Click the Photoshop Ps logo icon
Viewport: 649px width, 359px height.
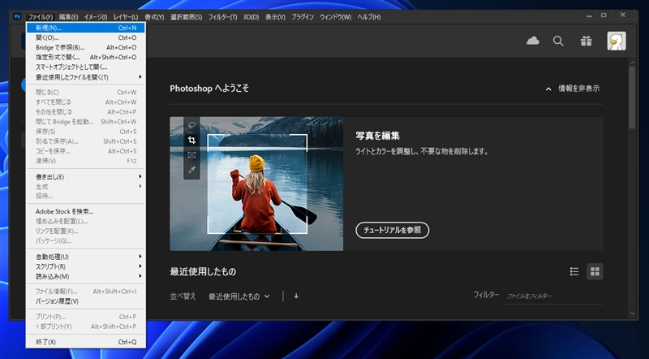click(17, 16)
